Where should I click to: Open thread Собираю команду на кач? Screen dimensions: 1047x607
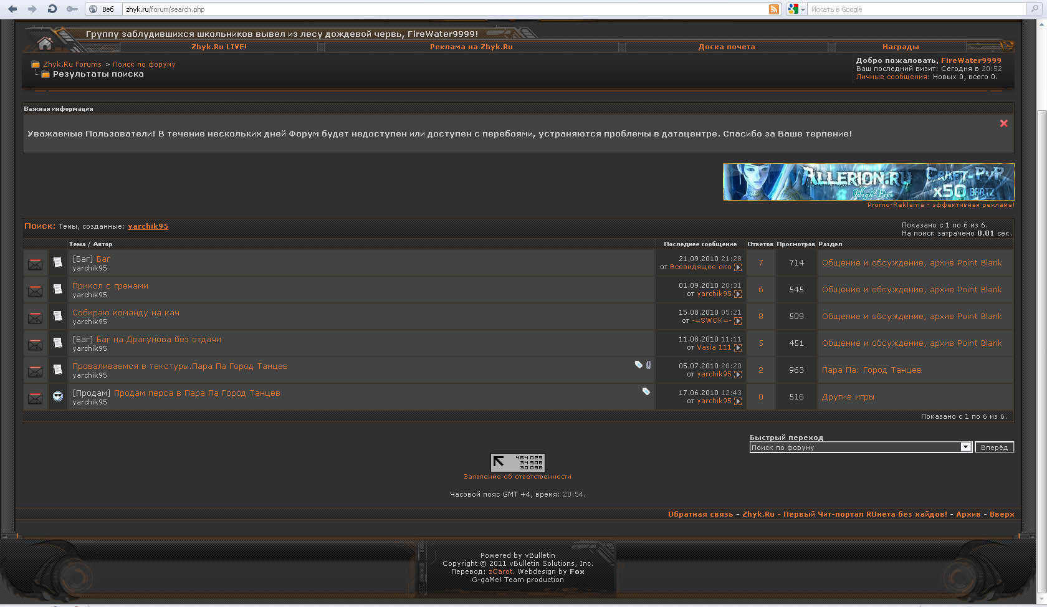click(x=126, y=313)
